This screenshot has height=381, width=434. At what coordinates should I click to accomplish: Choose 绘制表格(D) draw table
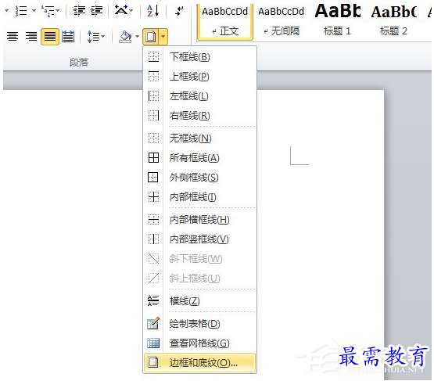click(200, 323)
